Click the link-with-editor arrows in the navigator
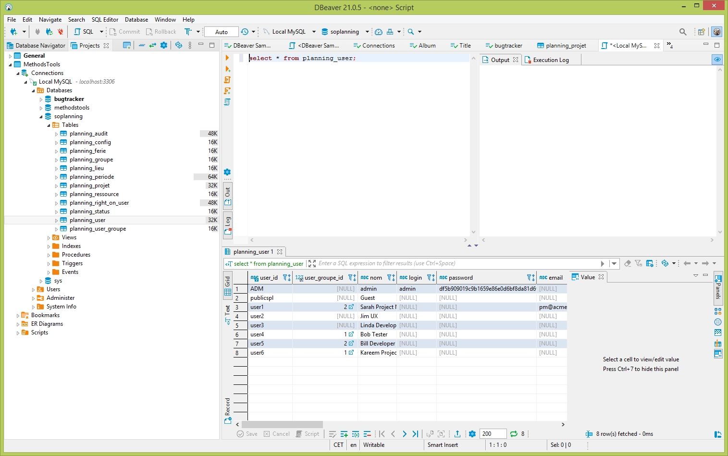This screenshot has width=728, height=456. pos(152,45)
